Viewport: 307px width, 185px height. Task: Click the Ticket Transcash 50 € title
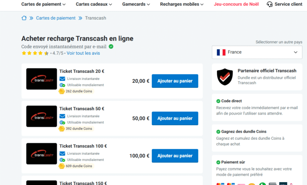[x=82, y=109]
